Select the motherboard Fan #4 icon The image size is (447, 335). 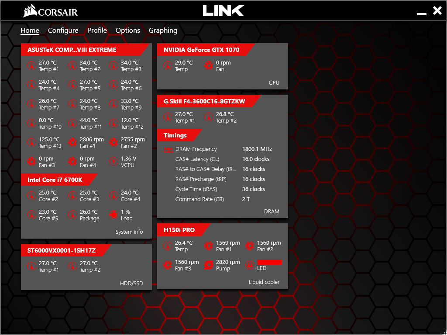tap(72, 162)
